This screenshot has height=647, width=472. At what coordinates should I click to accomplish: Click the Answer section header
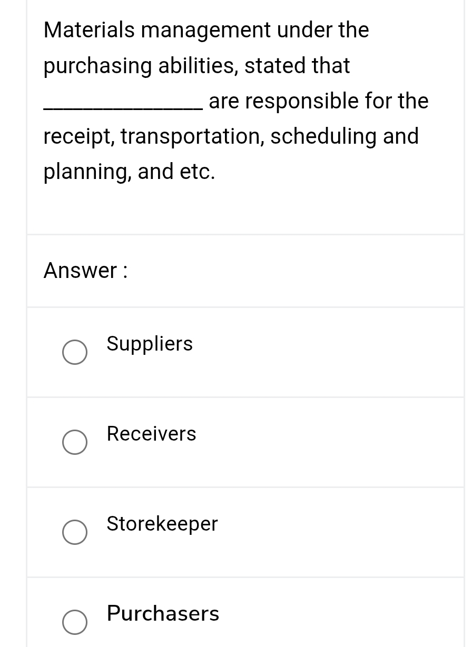85,271
